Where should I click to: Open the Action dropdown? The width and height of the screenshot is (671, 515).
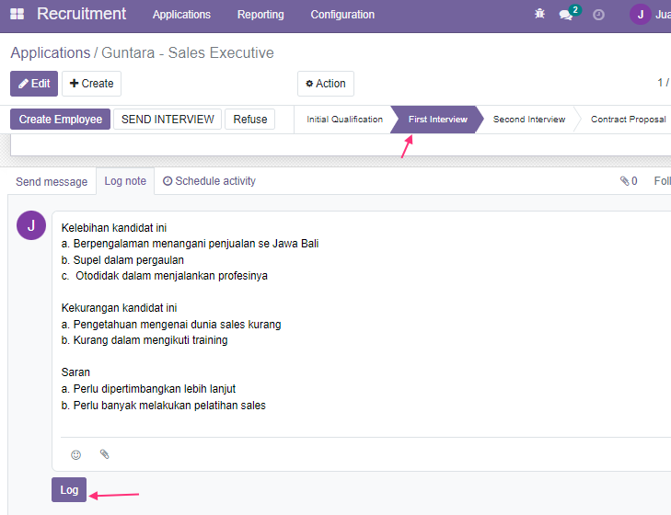click(x=326, y=84)
